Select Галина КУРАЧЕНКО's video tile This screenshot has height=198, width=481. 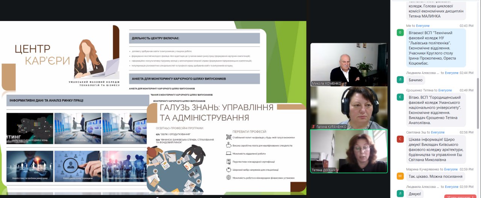tap(349, 108)
